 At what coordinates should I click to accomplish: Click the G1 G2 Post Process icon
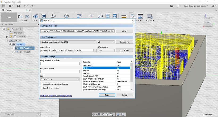pos(108,16)
